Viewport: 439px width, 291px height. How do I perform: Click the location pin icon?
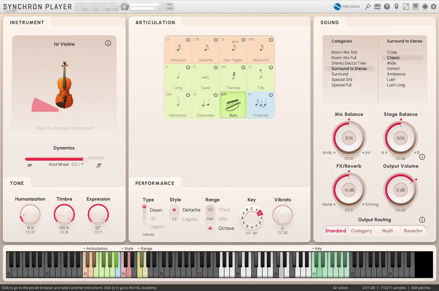396,7
